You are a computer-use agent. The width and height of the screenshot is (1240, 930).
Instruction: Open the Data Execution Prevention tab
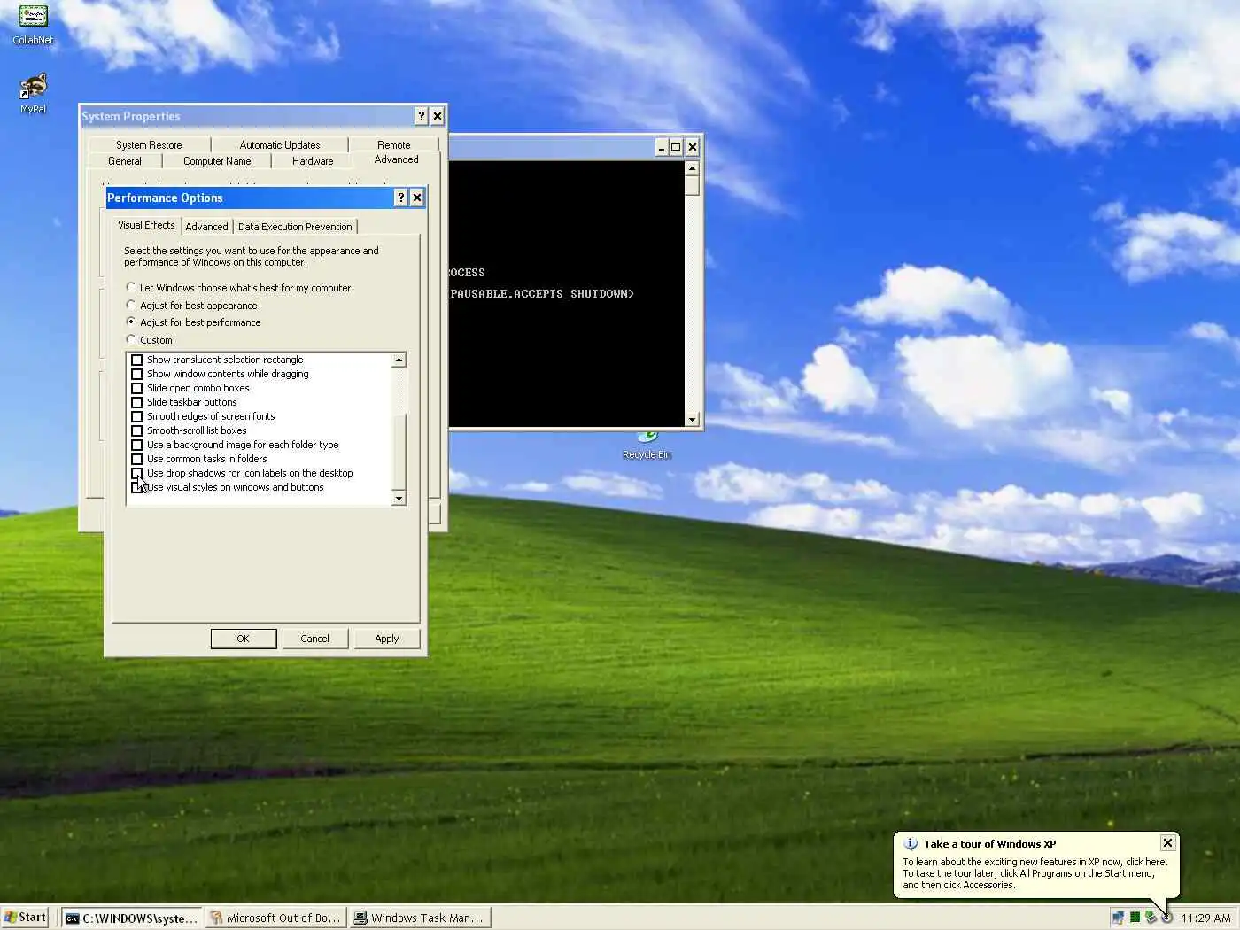pos(295,227)
